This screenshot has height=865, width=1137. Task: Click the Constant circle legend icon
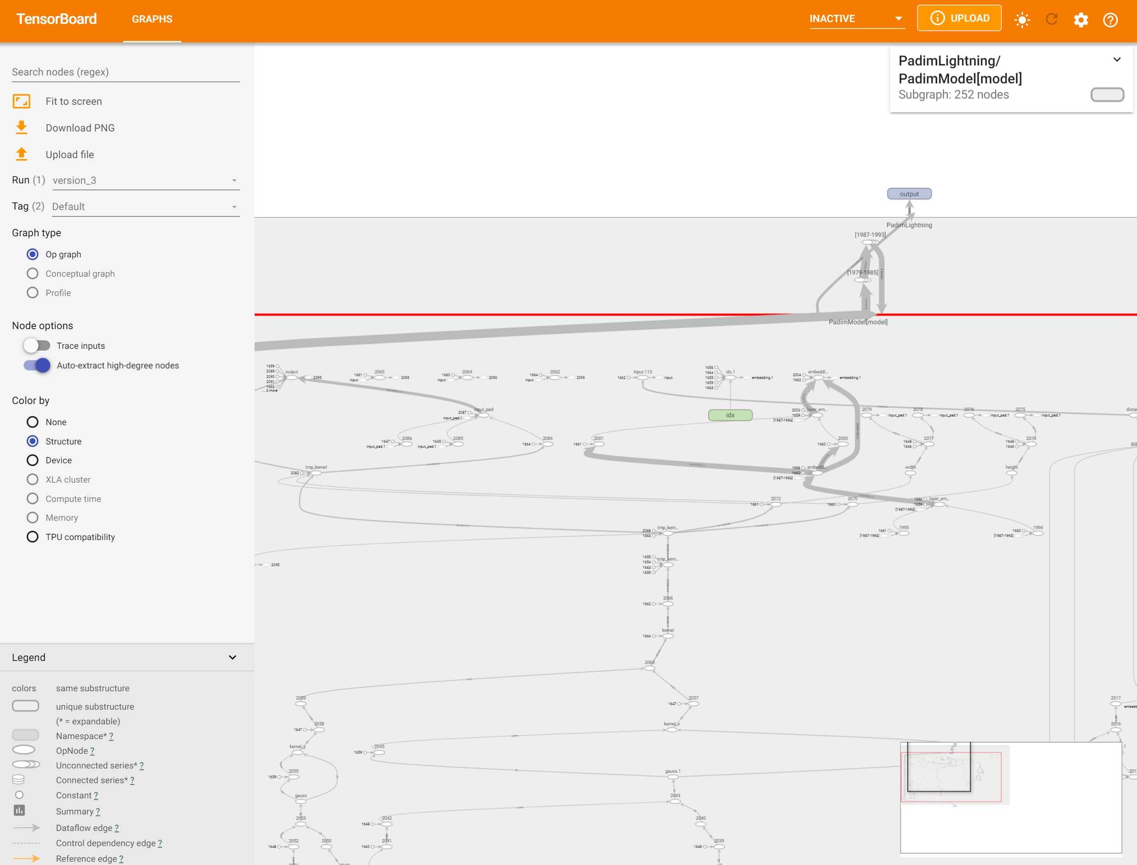coord(20,795)
